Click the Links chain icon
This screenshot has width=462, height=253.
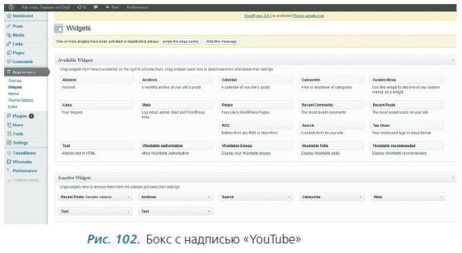point(9,44)
